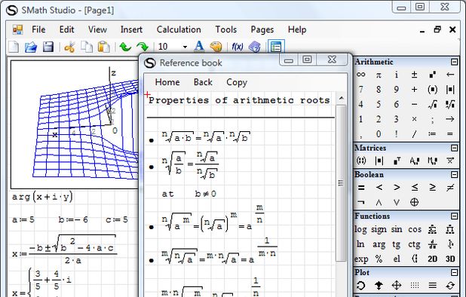Insert parentheses from the Arithmetic panel
Screen dimensions: 466x297
coord(432,90)
